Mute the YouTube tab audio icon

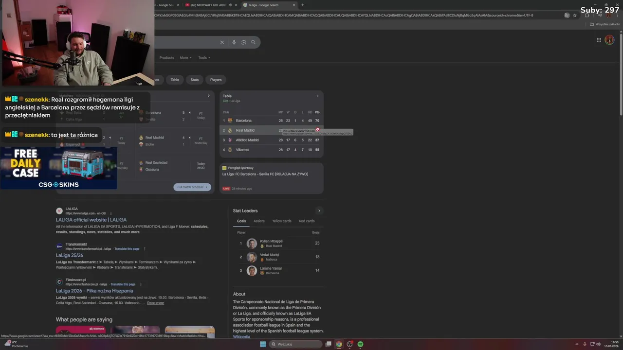(x=230, y=5)
